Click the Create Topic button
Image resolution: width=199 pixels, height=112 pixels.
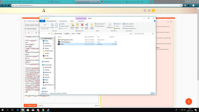(30, 105)
